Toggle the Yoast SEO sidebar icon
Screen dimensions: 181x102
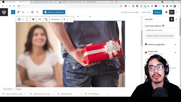172,12
